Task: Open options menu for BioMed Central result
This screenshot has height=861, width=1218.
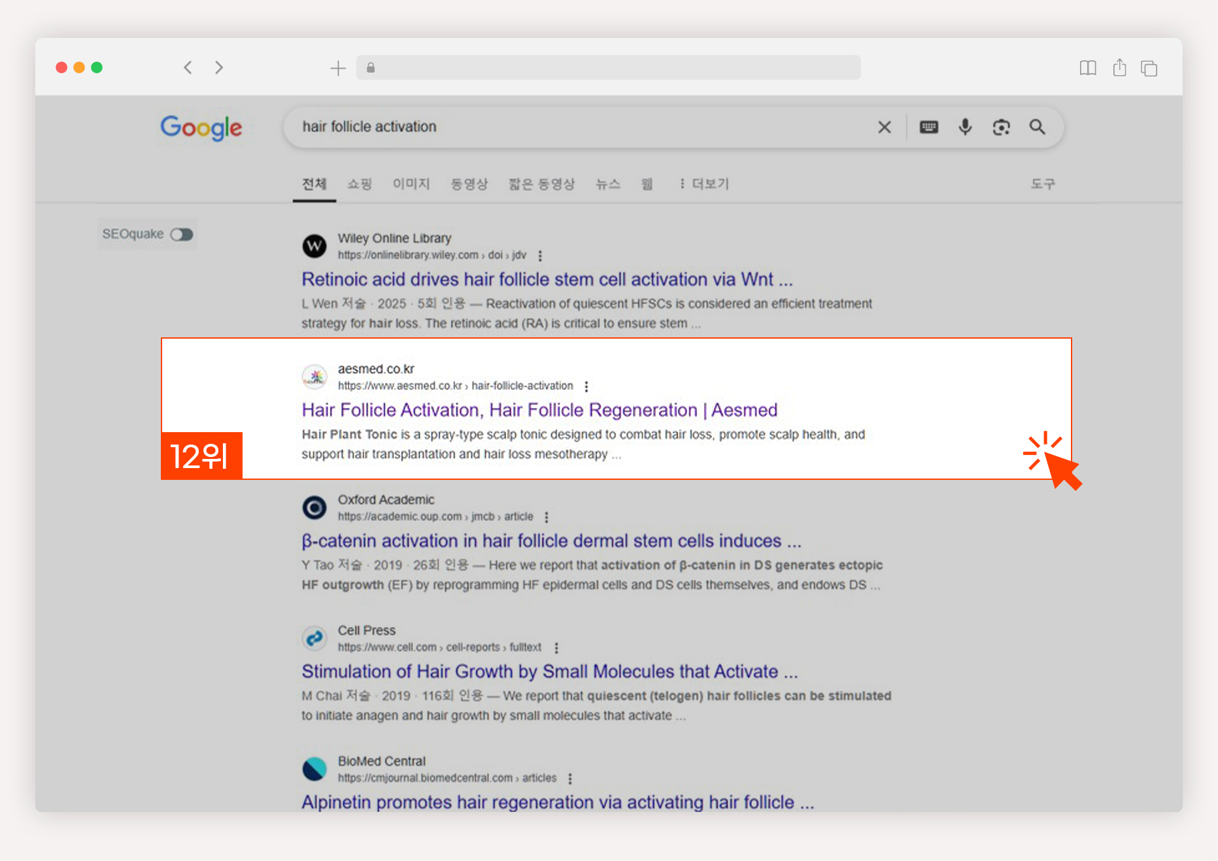Action: pyautogui.click(x=570, y=779)
